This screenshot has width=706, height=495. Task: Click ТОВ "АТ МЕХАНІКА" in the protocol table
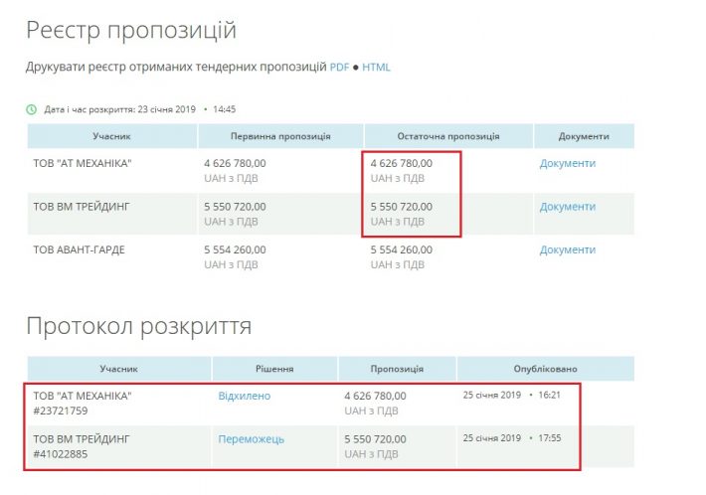[83, 396]
